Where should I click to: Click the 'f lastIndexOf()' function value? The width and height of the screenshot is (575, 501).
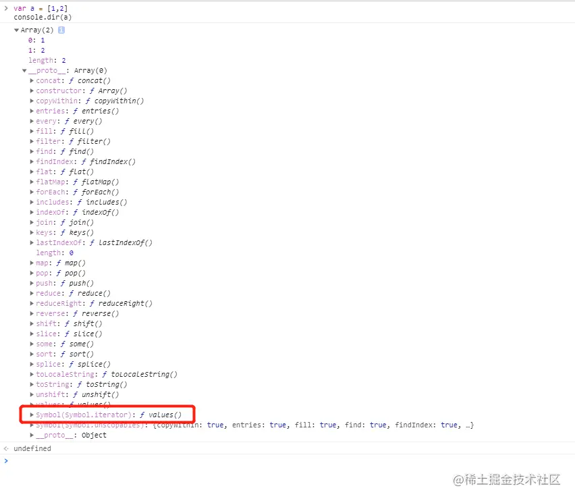coord(121,243)
